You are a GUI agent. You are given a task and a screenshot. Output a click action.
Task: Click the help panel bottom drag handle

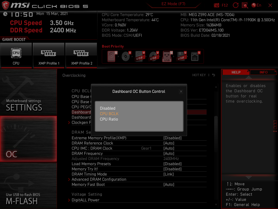[x=249, y=177]
